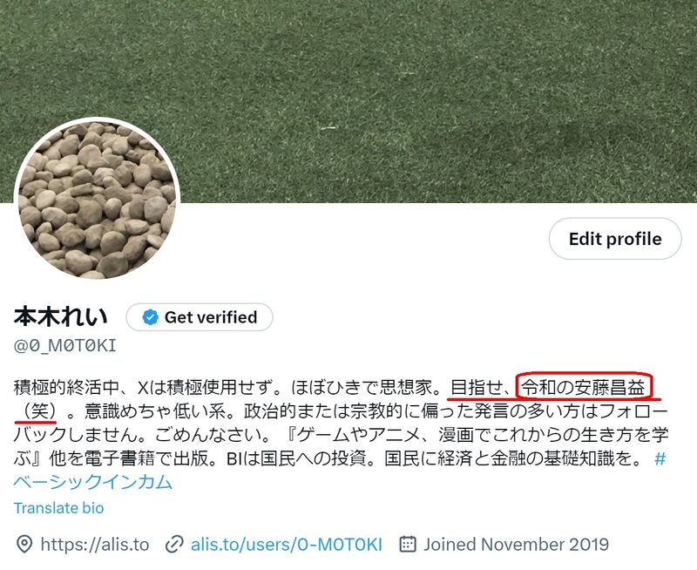This screenshot has height=570, width=697.
Task: Click the Translate bio link
Action: (58, 508)
